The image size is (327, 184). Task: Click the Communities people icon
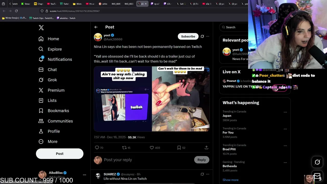tap(41, 121)
